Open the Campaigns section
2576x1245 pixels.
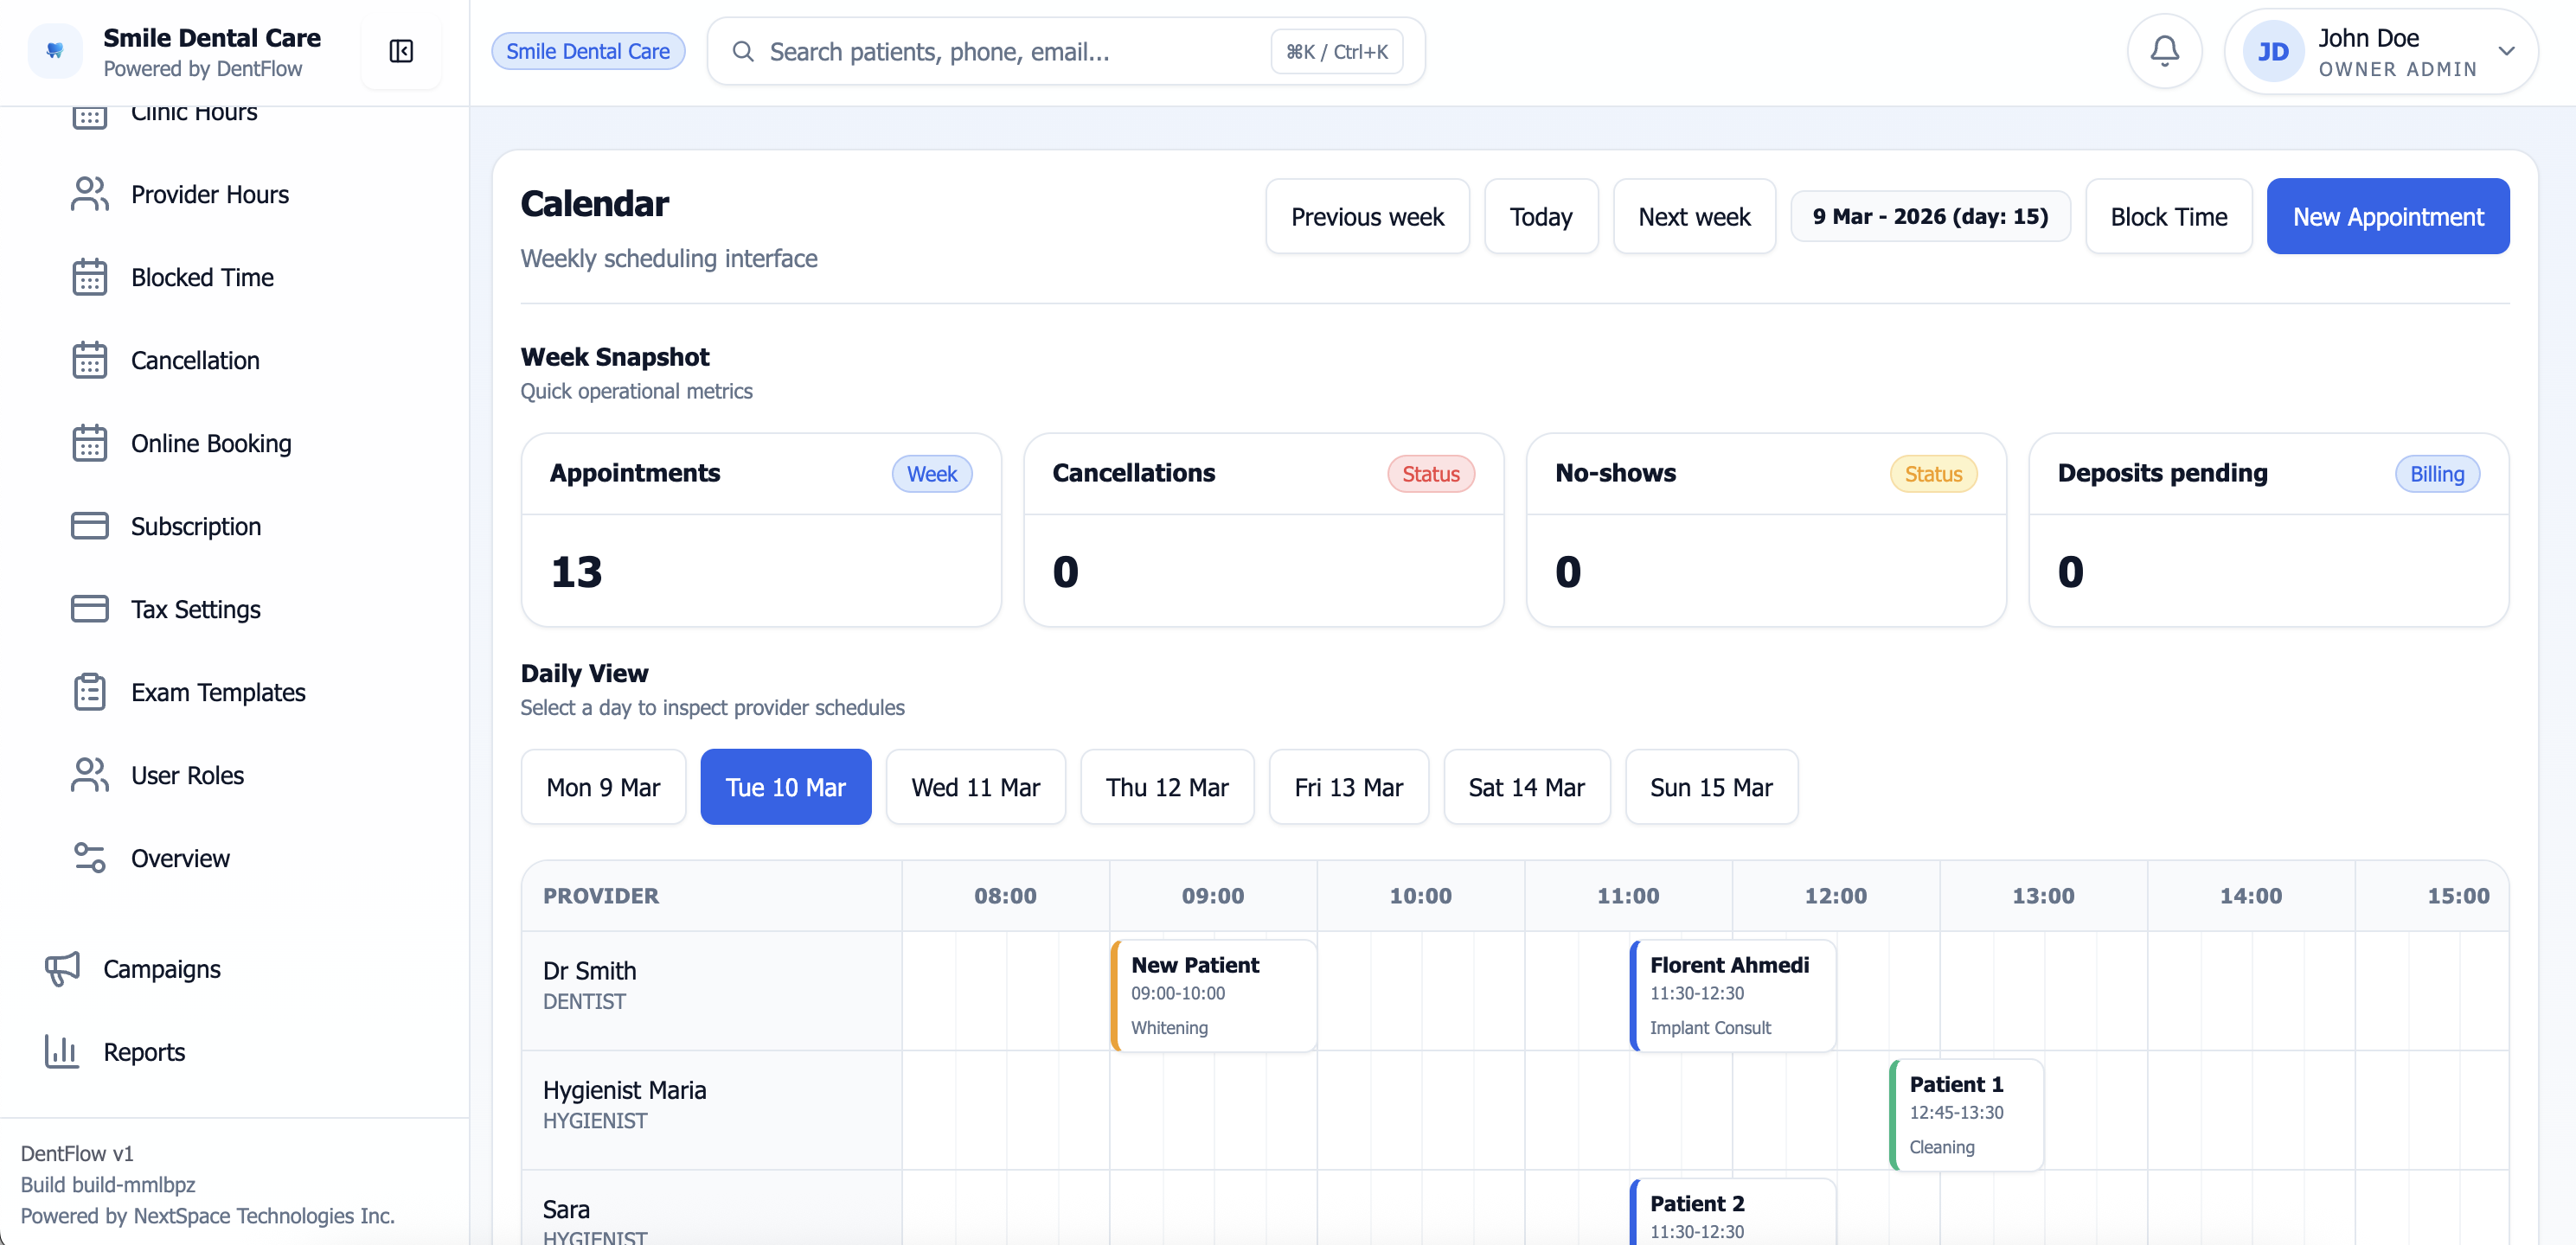click(160, 968)
